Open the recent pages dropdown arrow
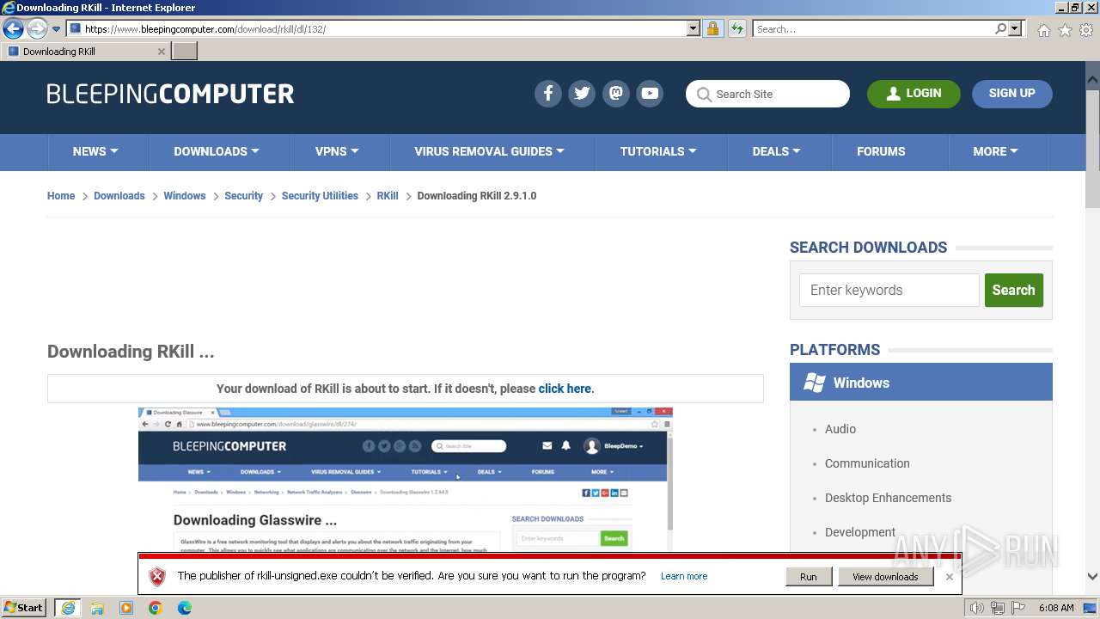1100x619 pixels. (x=57, y=29)
